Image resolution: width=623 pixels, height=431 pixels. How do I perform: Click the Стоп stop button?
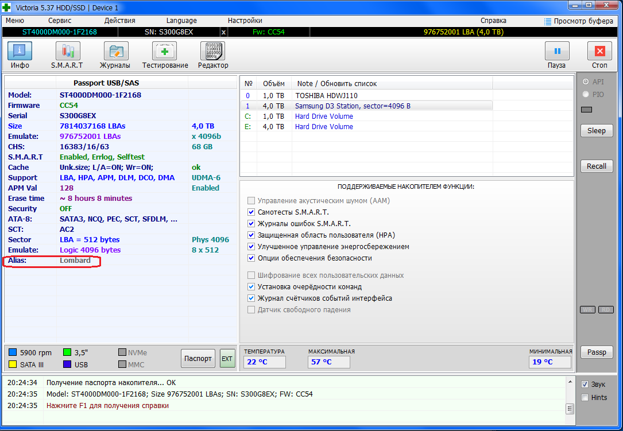coord(599,55)
